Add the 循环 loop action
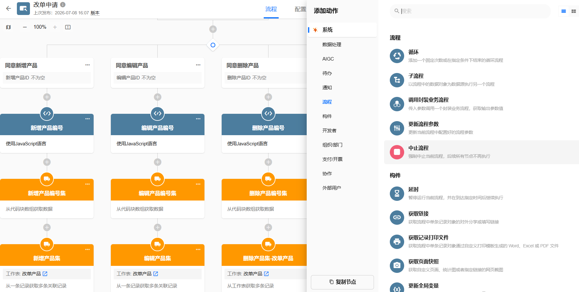Image resolution: width=579 pixels, height=292 pixels. click(481, 56)
